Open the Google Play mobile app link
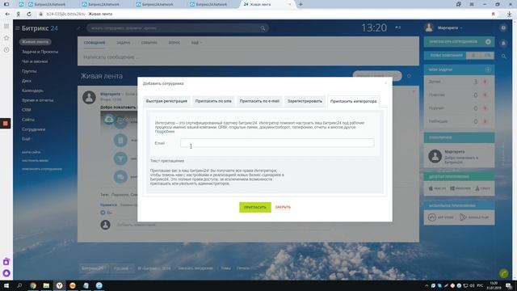517x291 pixels. pyautogui.click(x=474, y=217)
